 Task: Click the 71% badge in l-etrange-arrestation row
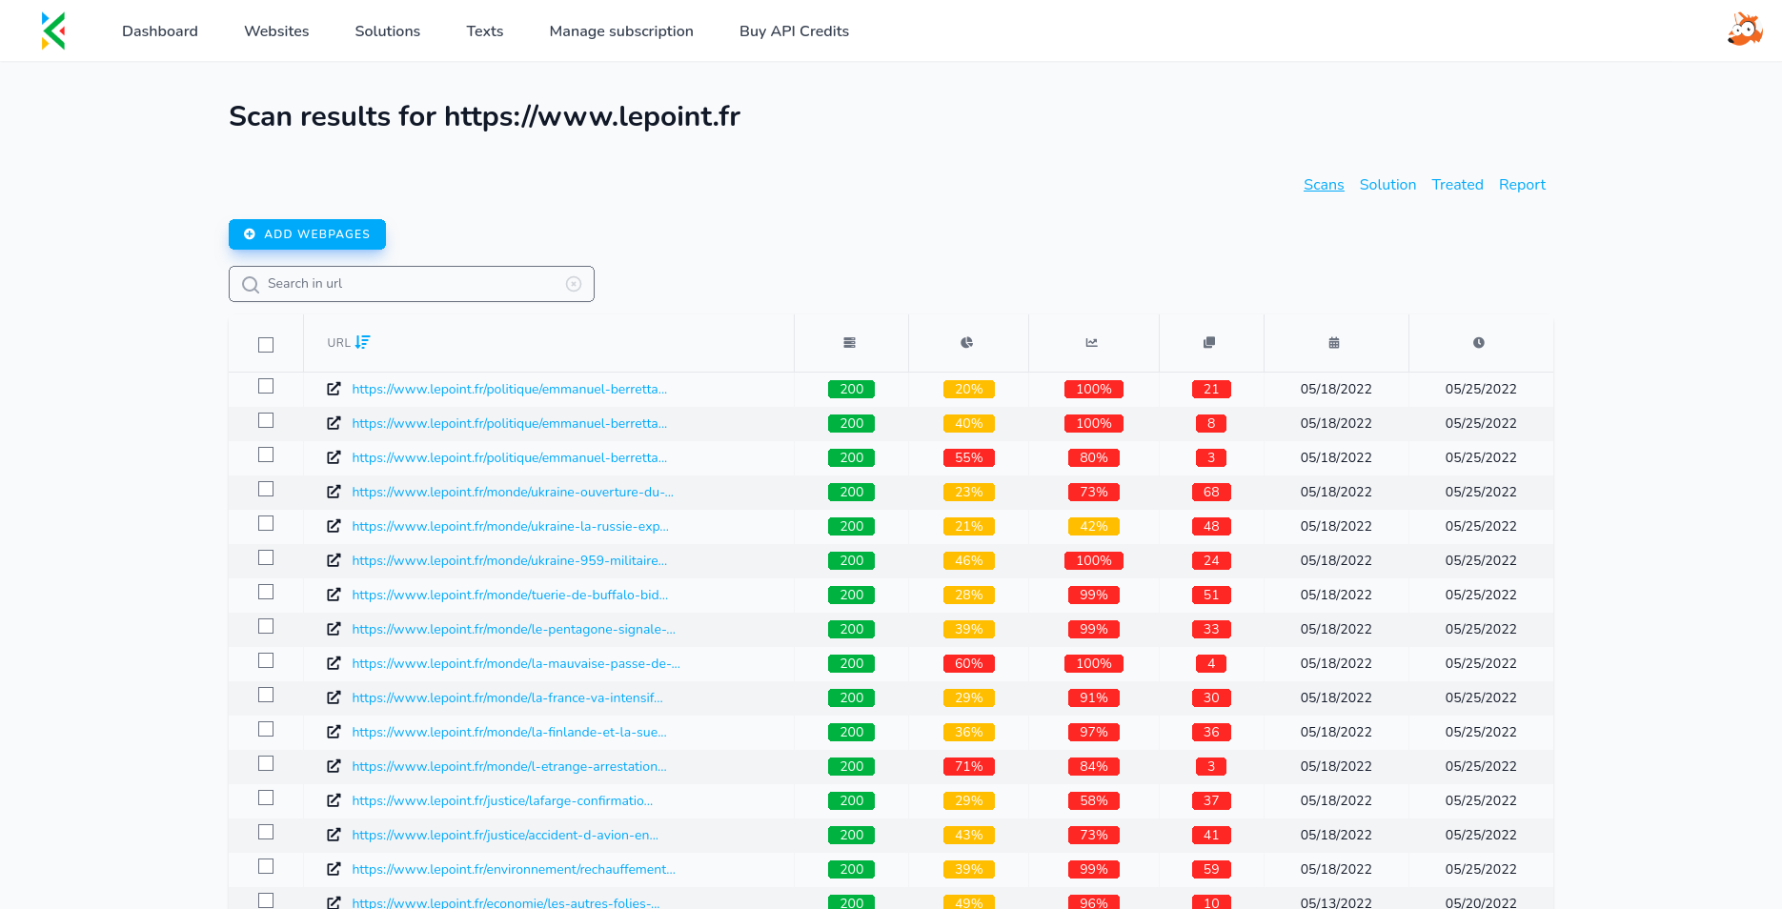click(969, 766)
